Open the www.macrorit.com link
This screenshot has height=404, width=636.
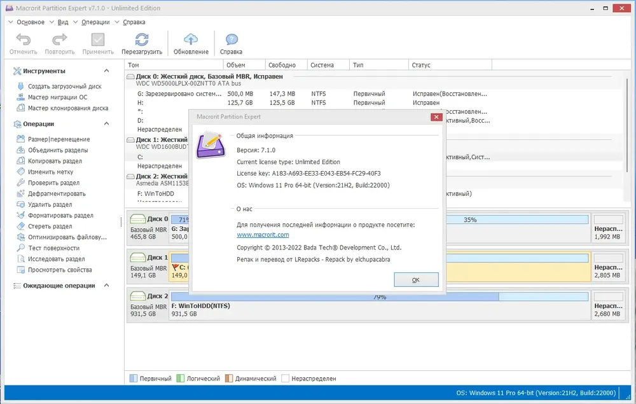[263, 235]
